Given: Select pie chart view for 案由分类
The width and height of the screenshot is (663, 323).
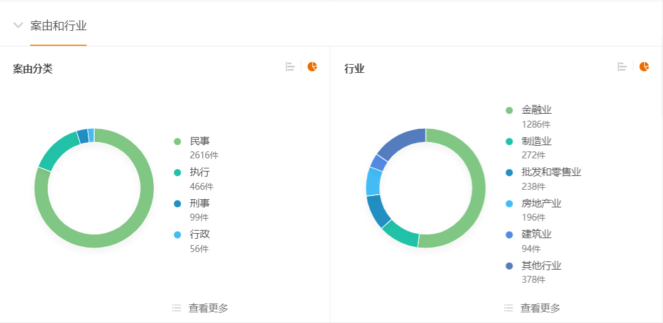Looking at the screenshot, I should 312,67.
